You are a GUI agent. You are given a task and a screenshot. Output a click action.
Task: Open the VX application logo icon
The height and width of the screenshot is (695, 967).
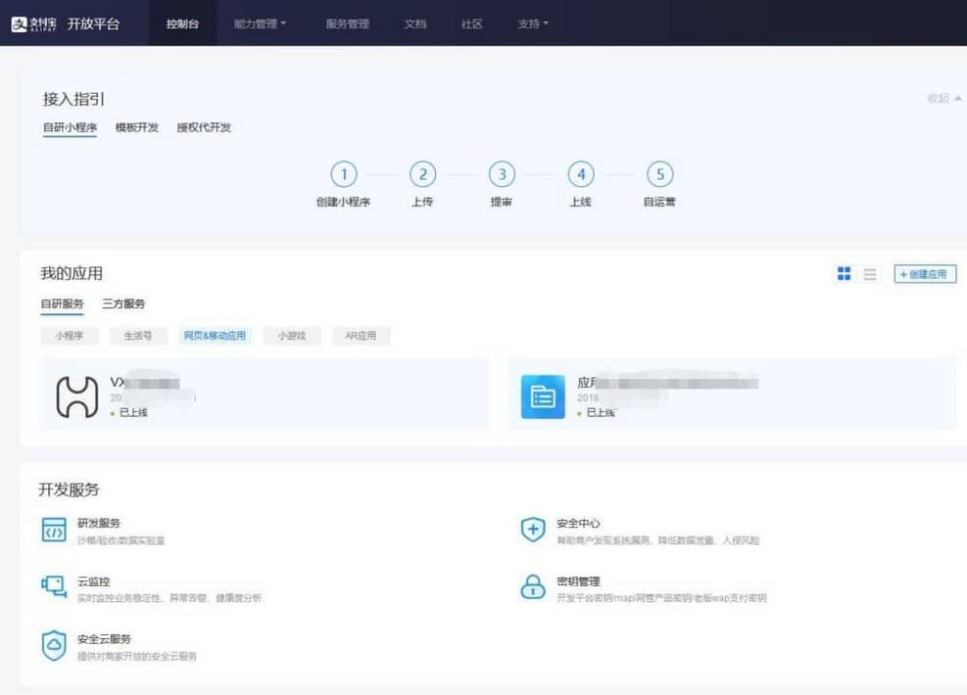click(x=76, y=396)
